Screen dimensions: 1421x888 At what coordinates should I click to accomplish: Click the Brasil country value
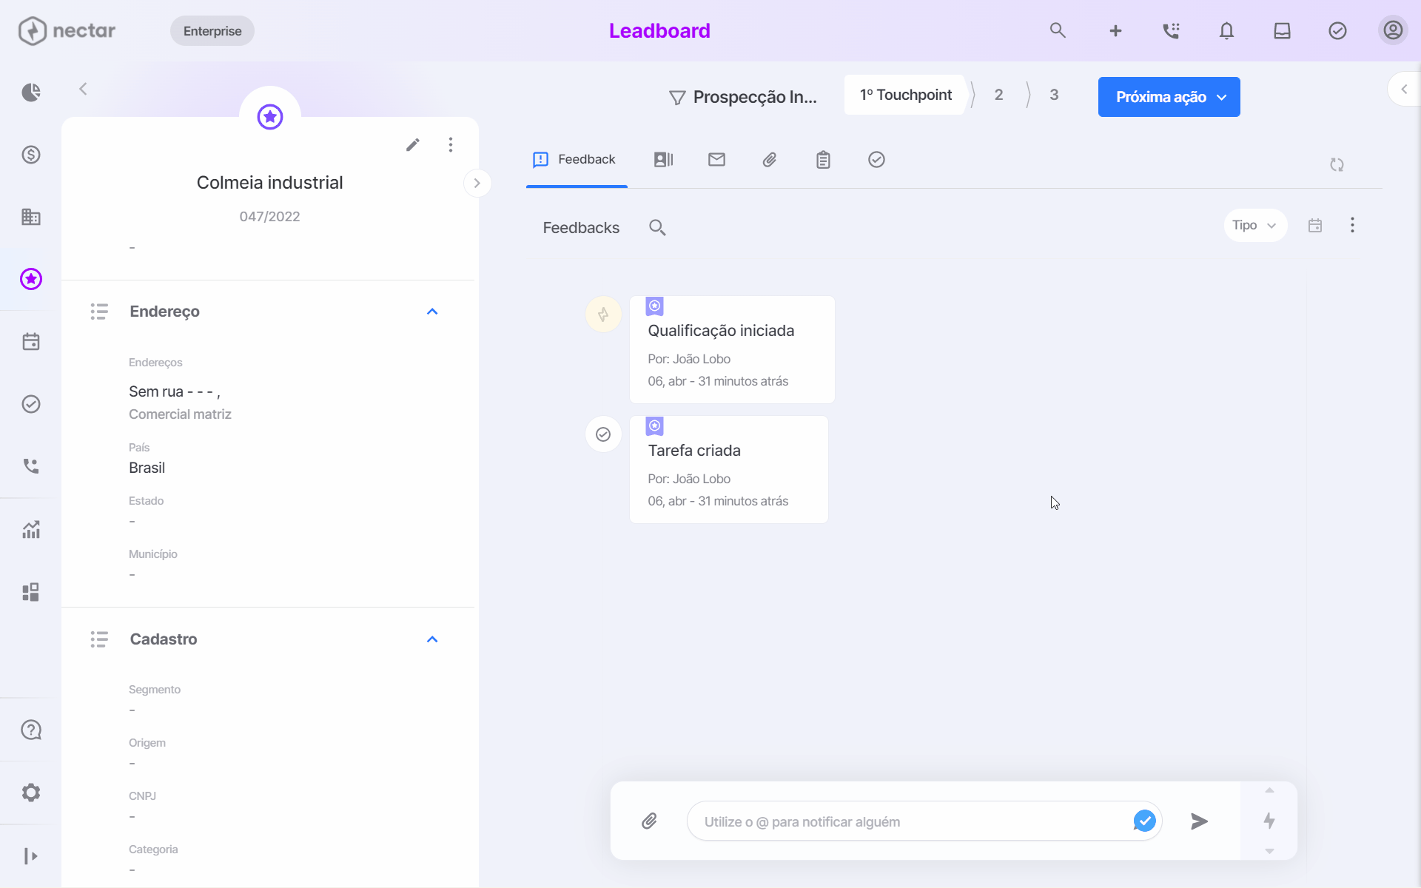[147, 468]
